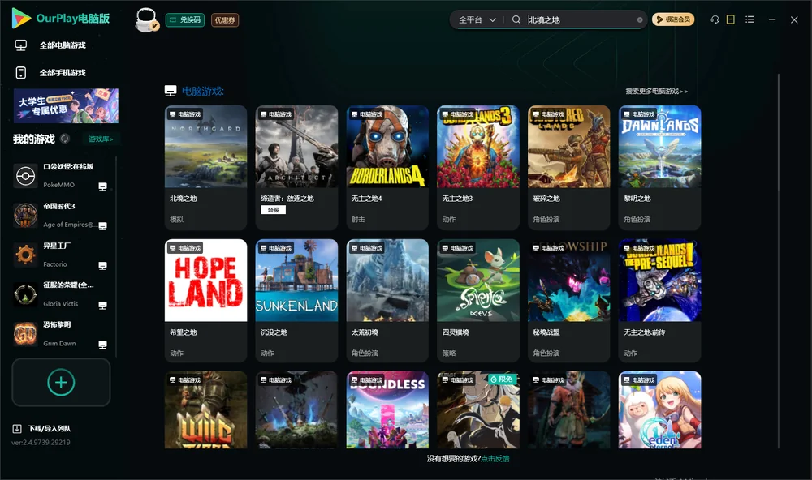Click the PokeMMO game icon

pyautogui.click(x=25, y=177)
